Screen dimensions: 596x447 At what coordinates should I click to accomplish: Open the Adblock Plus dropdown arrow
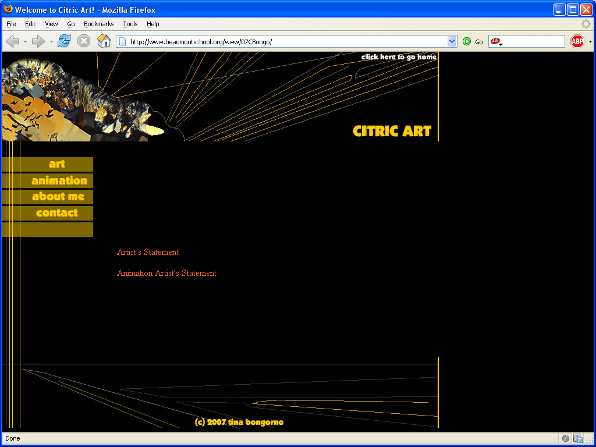pos(590,41)
